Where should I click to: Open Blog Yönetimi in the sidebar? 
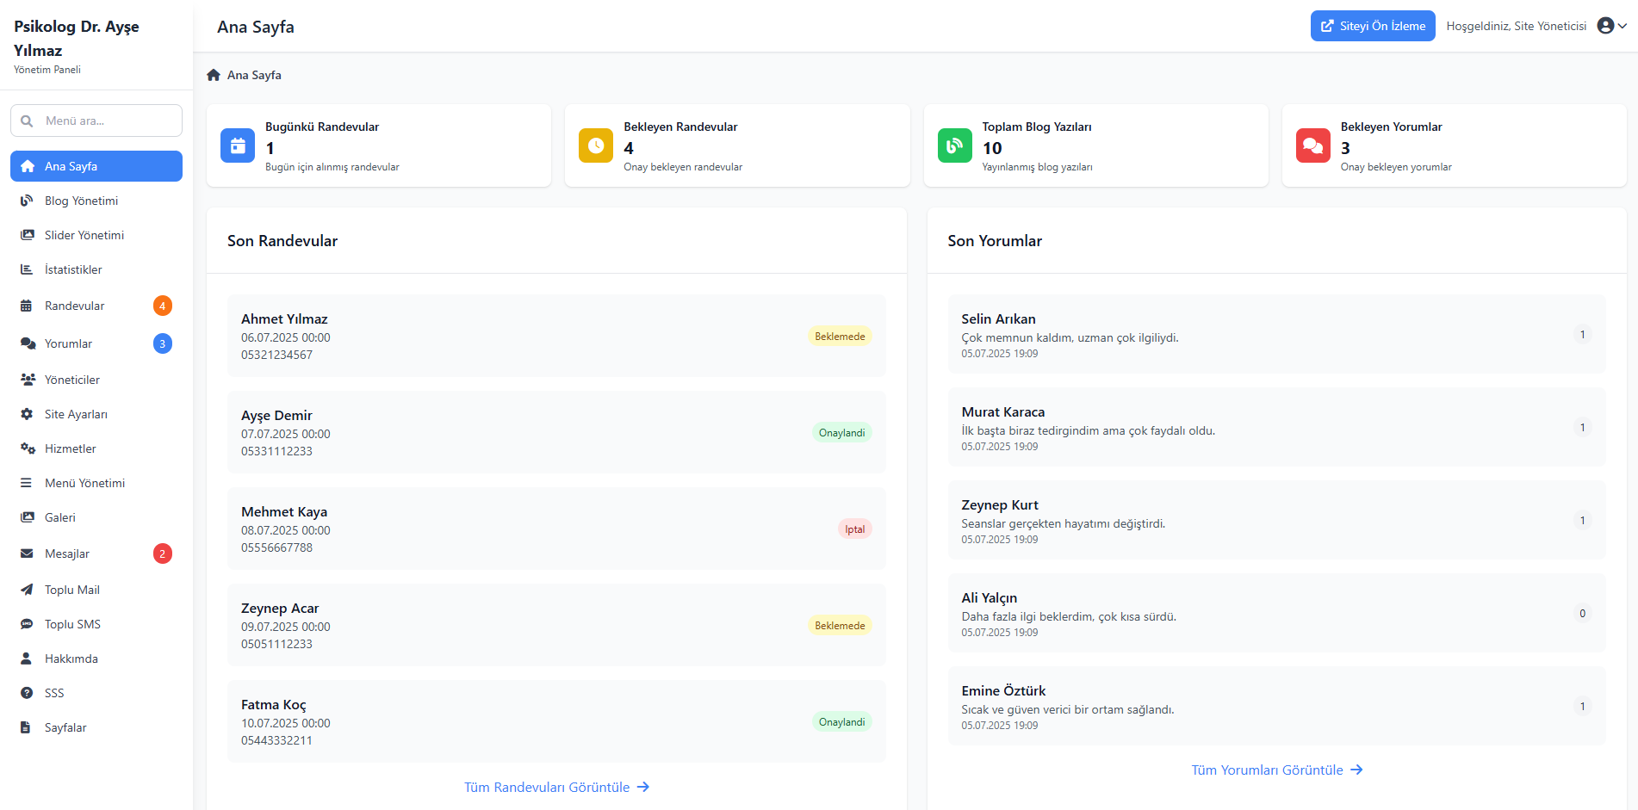pos(81,201)
